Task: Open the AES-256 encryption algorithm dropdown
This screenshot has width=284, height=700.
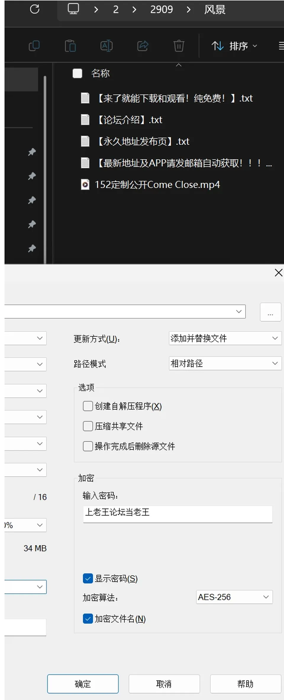Action: tap(234, 597)
